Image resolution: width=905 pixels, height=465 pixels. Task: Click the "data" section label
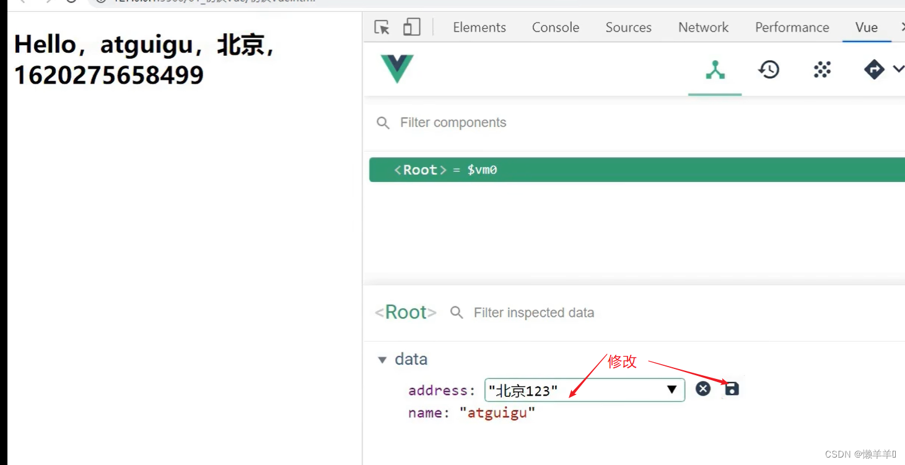[411, 359]
